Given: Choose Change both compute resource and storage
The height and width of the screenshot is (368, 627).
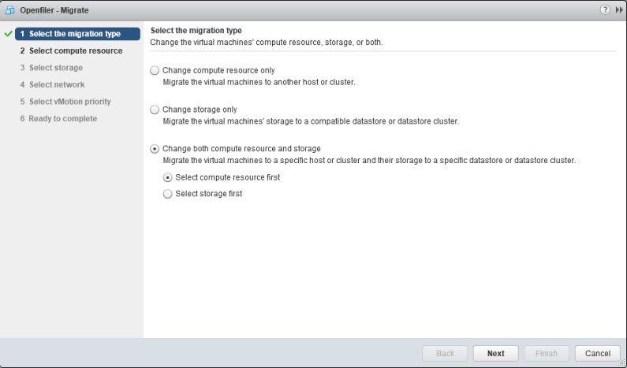Looking at the screenshot, I should pos(155,149).
